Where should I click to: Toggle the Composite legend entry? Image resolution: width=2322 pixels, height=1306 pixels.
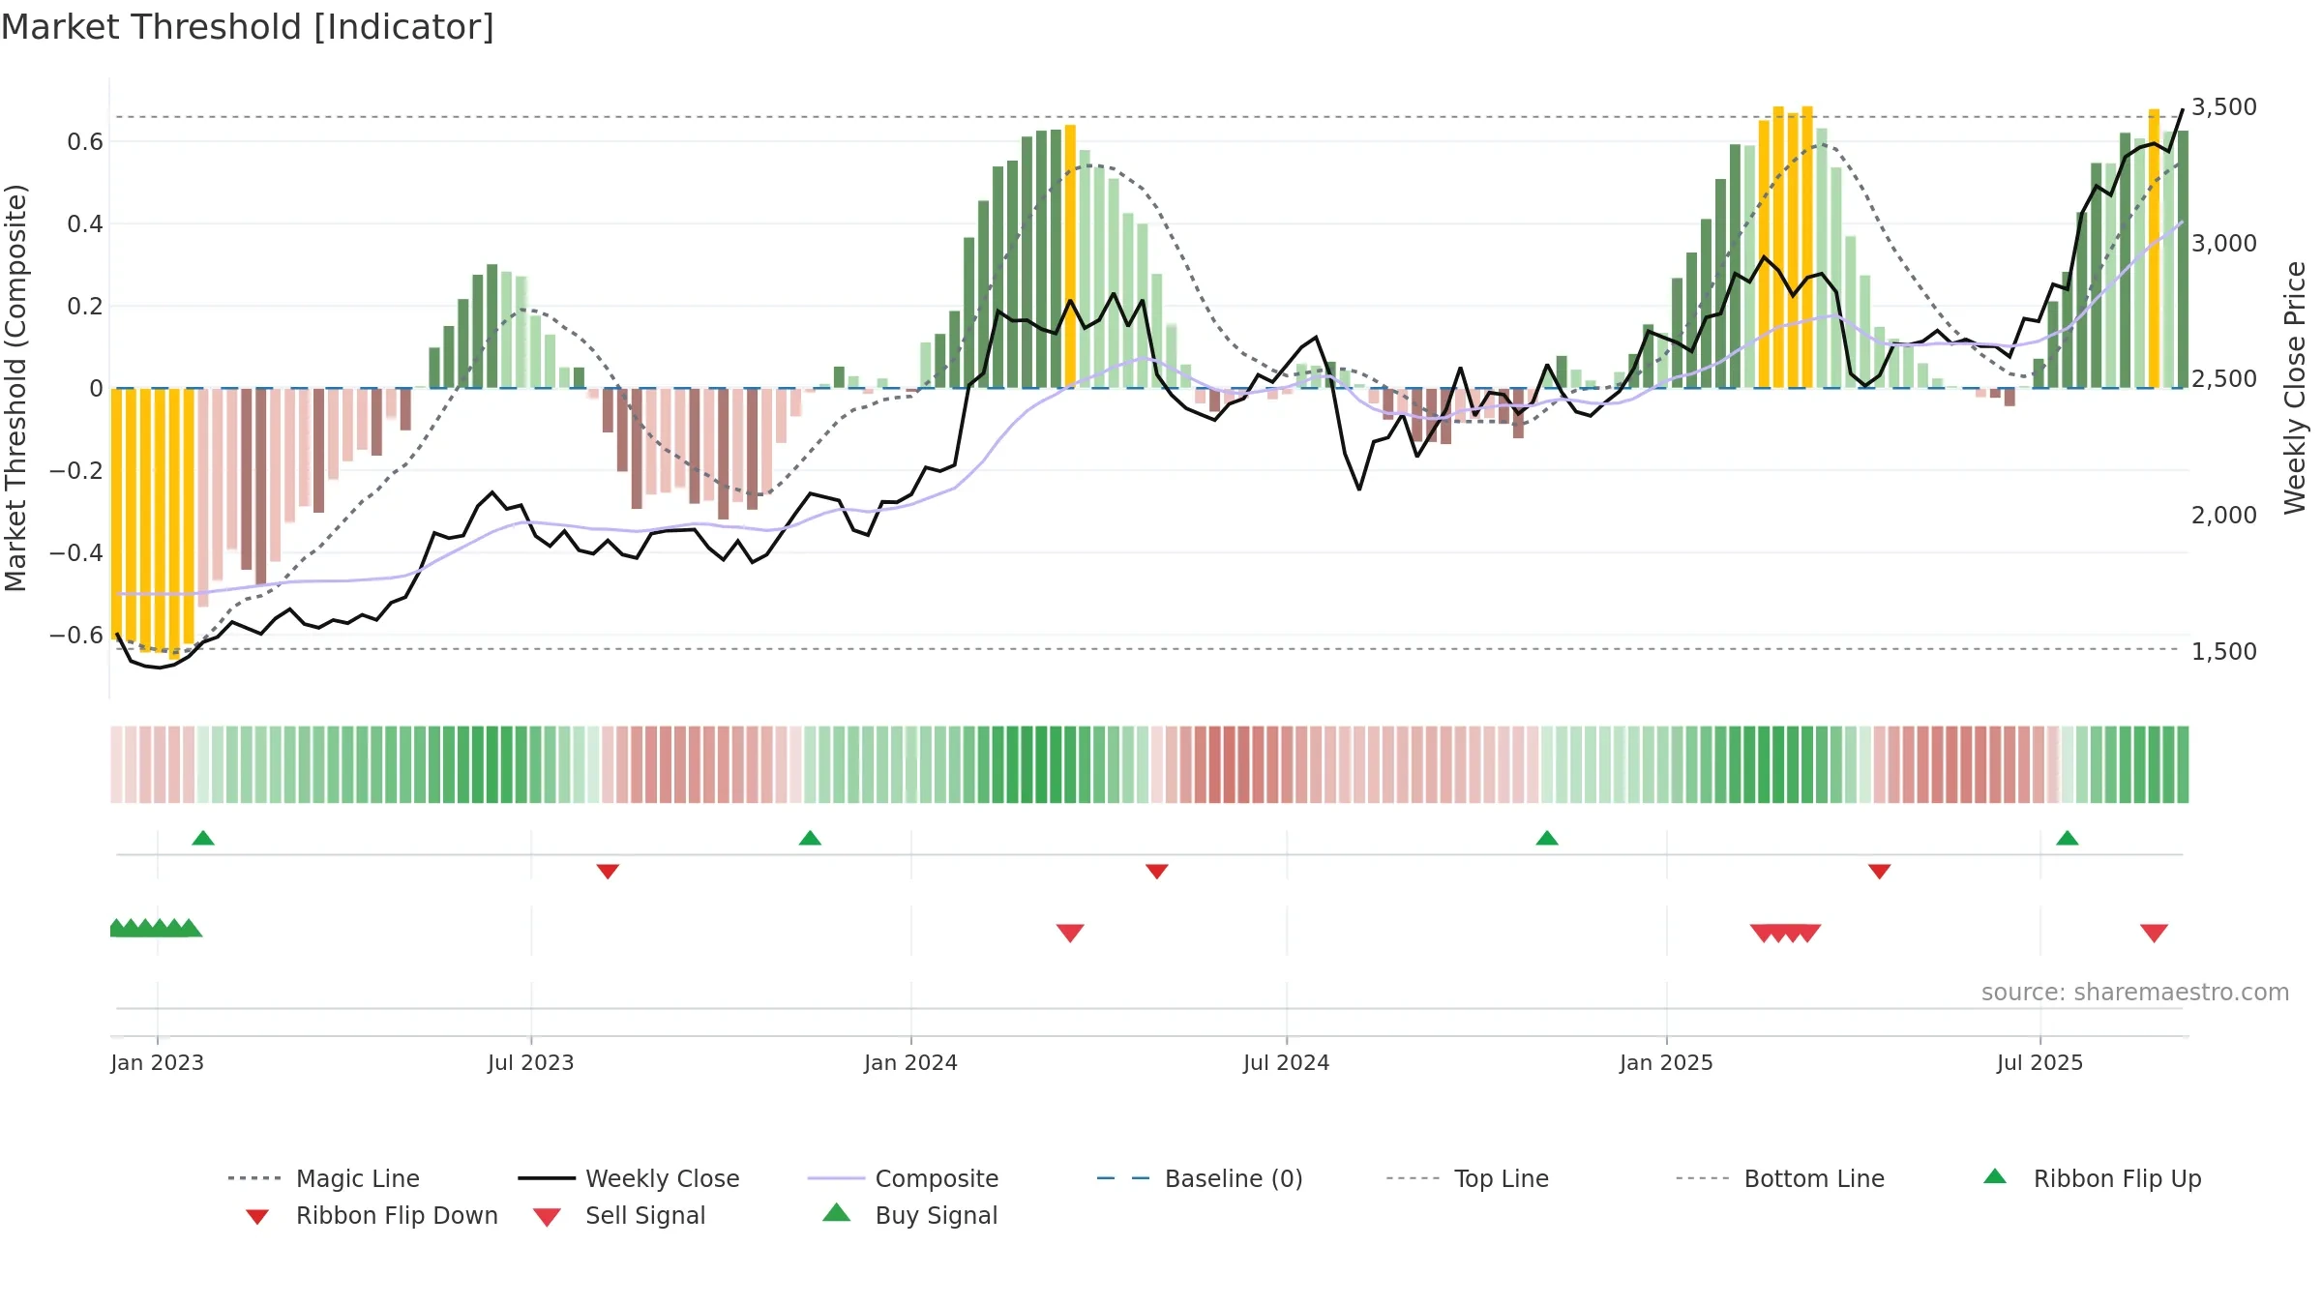point(903,1178)
